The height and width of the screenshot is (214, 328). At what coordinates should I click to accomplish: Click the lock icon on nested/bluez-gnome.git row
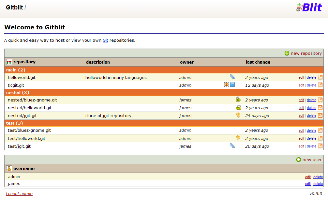(x=238, y=99)
